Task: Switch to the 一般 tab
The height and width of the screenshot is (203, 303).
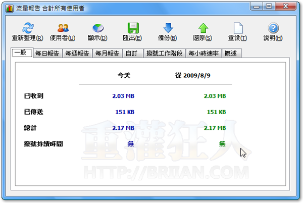Action: coord(22,52)
